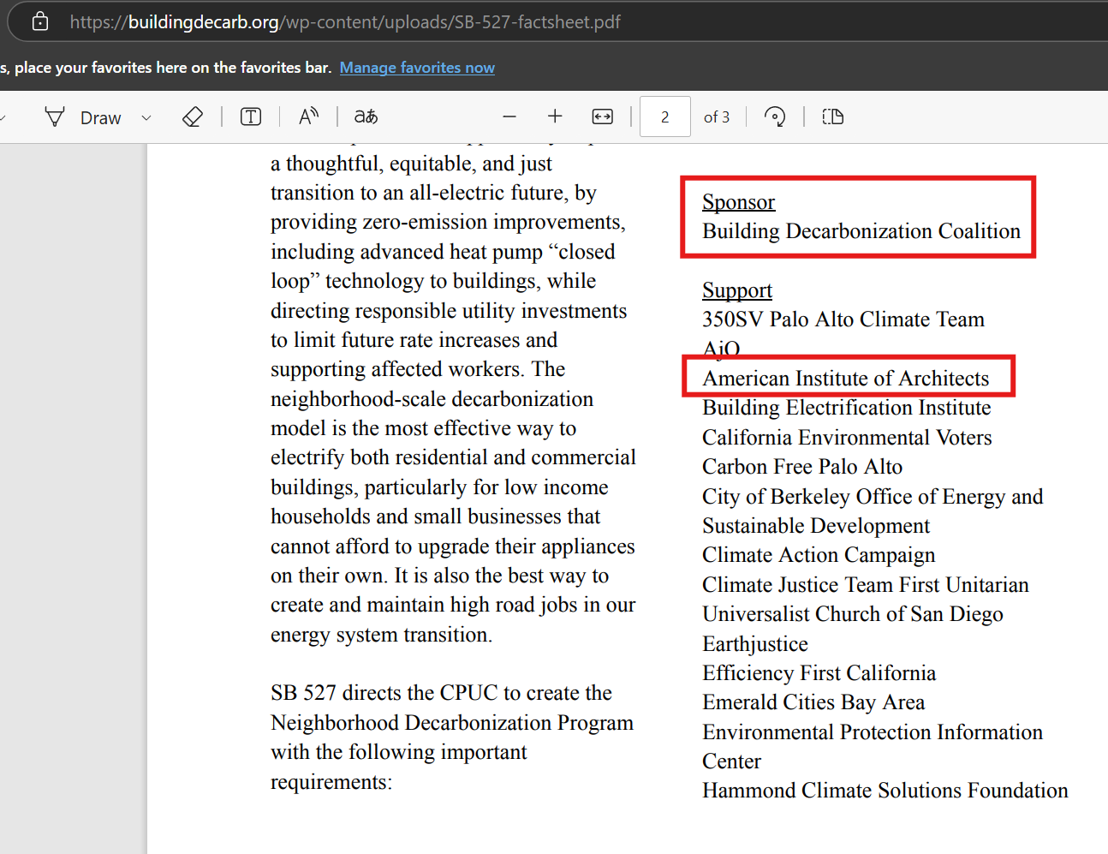The height and width of the screenshot is (854, 1108).
Task: Click the line 'neighborhood-scale decarbonization'
Action: coord(432,399)
